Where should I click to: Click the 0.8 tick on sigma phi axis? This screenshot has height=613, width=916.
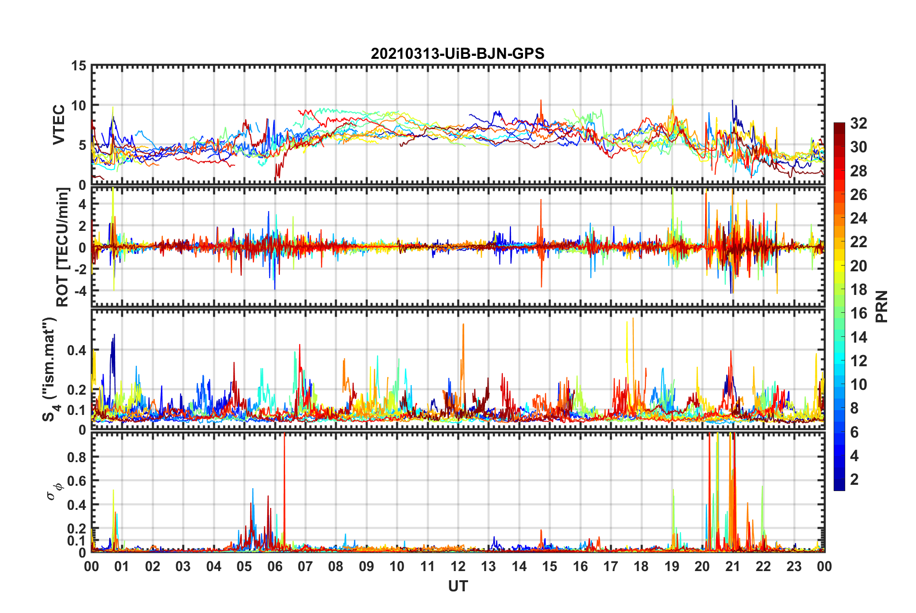pos(77,457)
